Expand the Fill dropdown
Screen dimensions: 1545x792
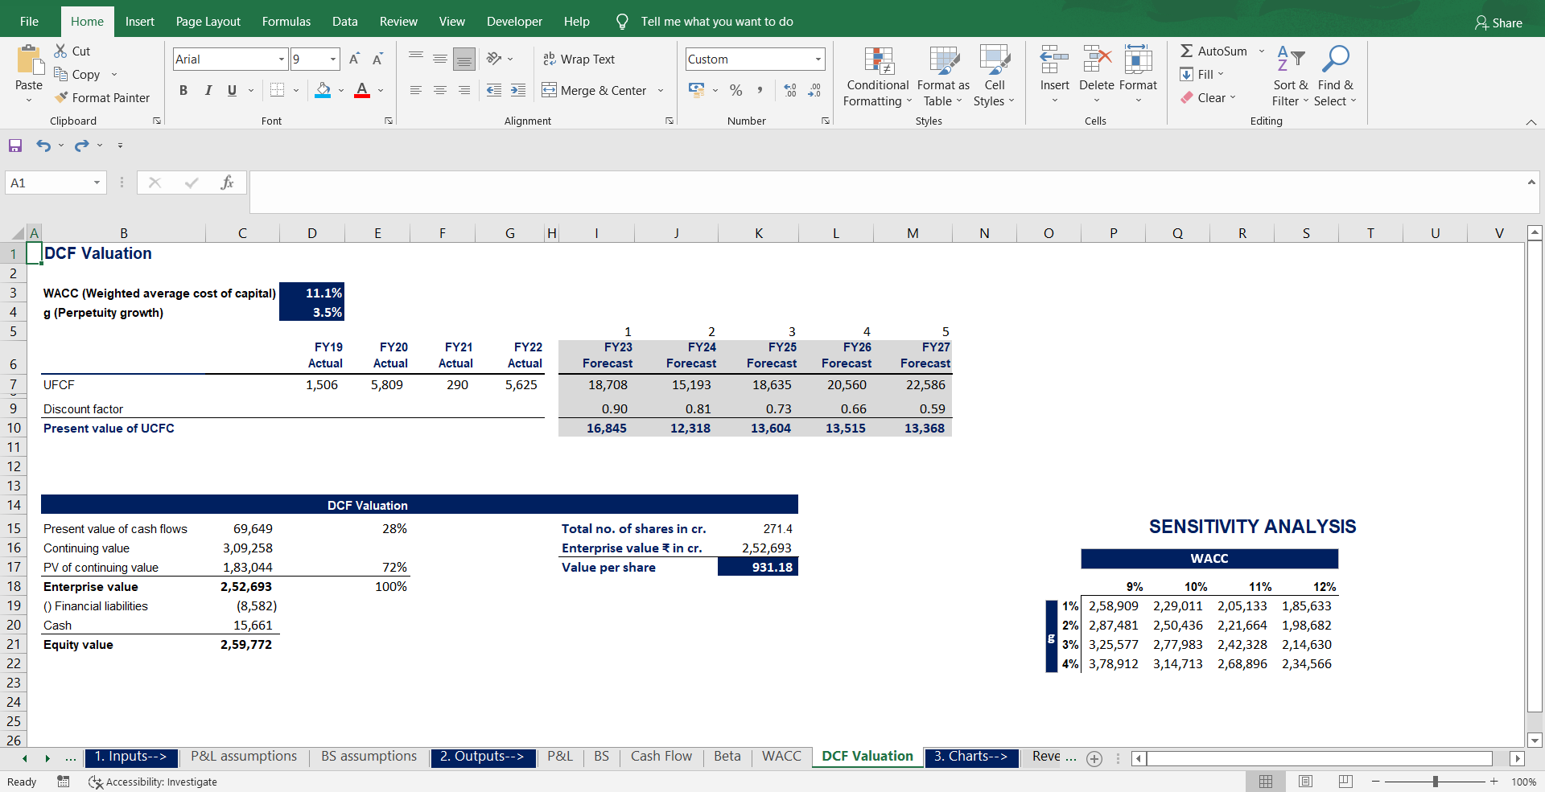click(x=1221, y=74)
